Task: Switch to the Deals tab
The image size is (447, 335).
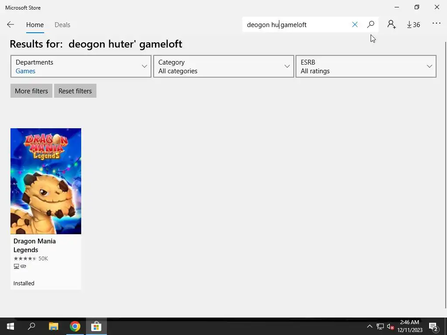Action: [62, 25]
